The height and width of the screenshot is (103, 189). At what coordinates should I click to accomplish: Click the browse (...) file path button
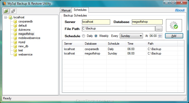[159, 29]
